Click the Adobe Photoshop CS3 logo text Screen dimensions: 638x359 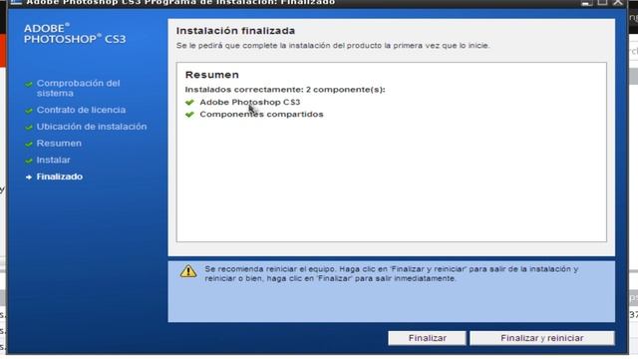(75, 34)
